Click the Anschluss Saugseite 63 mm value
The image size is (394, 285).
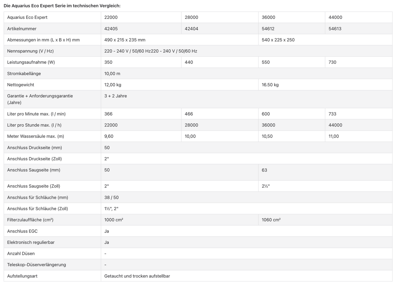[265, 170]
